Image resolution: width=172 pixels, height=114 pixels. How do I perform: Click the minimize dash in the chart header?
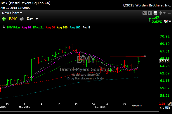tap(169, 13)
